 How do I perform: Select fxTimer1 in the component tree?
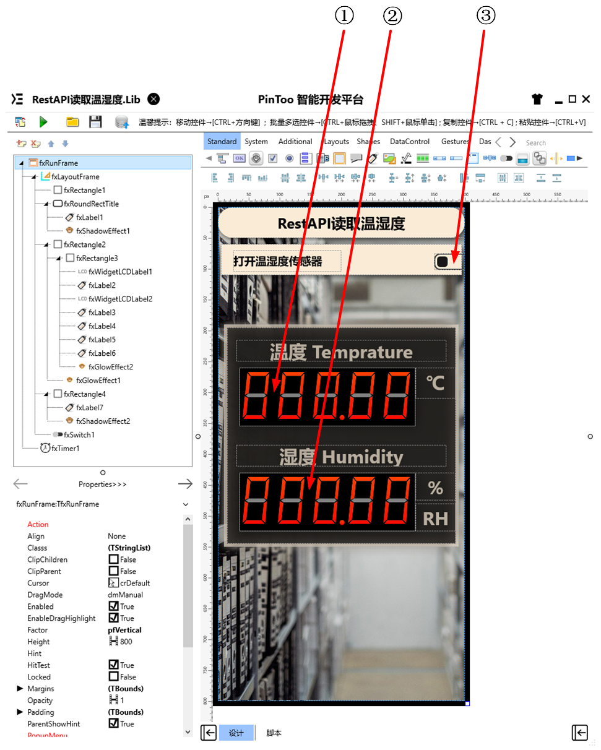pyautogui.click(x=65, y=448)
